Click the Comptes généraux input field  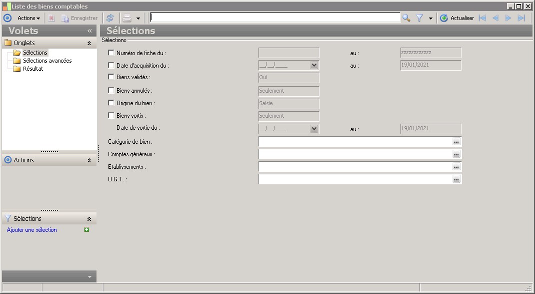click(355, 154)
